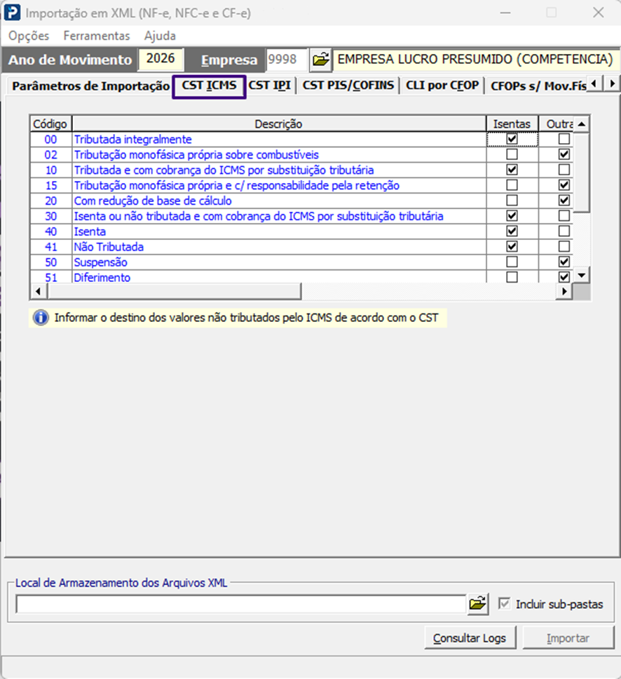621x679 pixels.
Task: Click the CST table vertical scrollbar thumb
Action: [x=582, y=173]
